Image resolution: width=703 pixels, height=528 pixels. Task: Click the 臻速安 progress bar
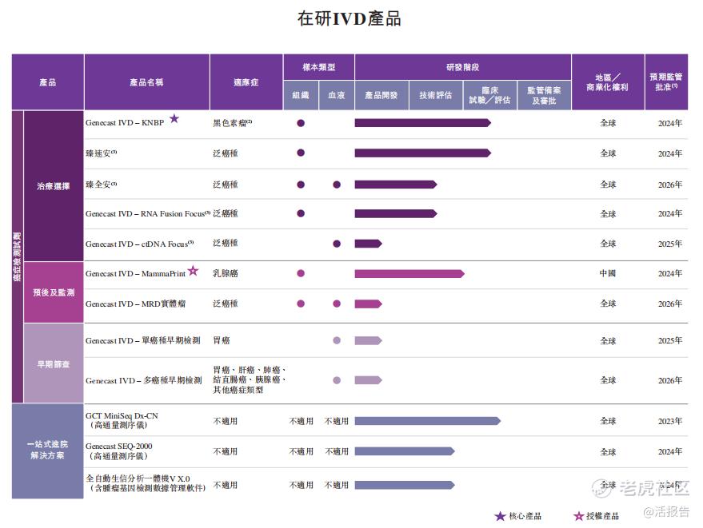423,153
